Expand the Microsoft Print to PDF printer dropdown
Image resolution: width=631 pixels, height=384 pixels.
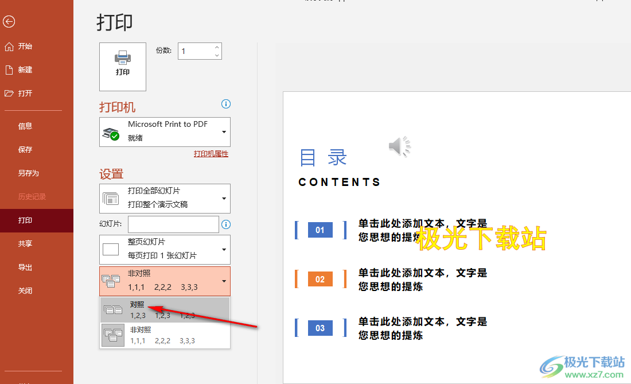[x=165, y=132]
